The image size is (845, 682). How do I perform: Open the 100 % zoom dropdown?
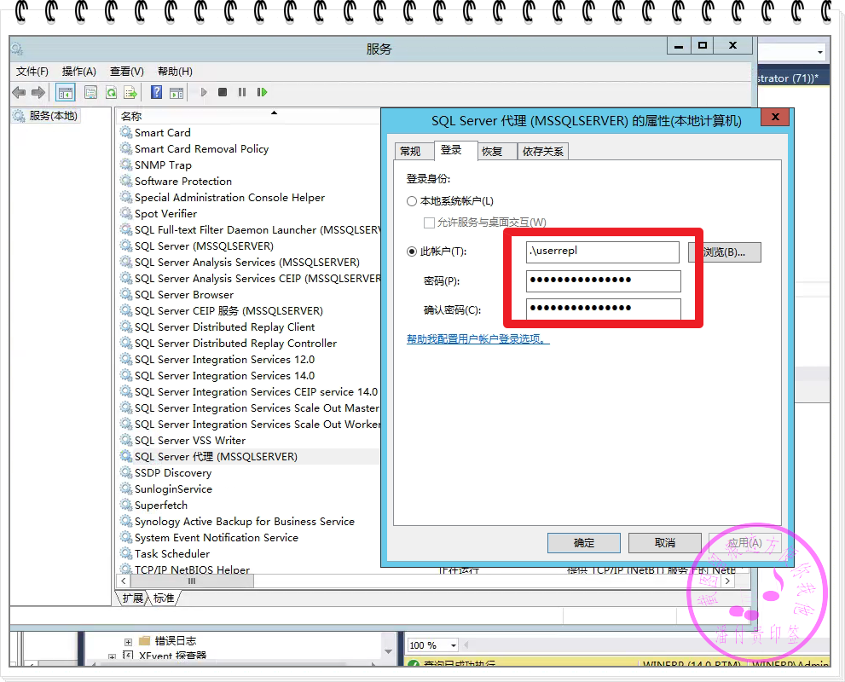(x=454, y=645)
